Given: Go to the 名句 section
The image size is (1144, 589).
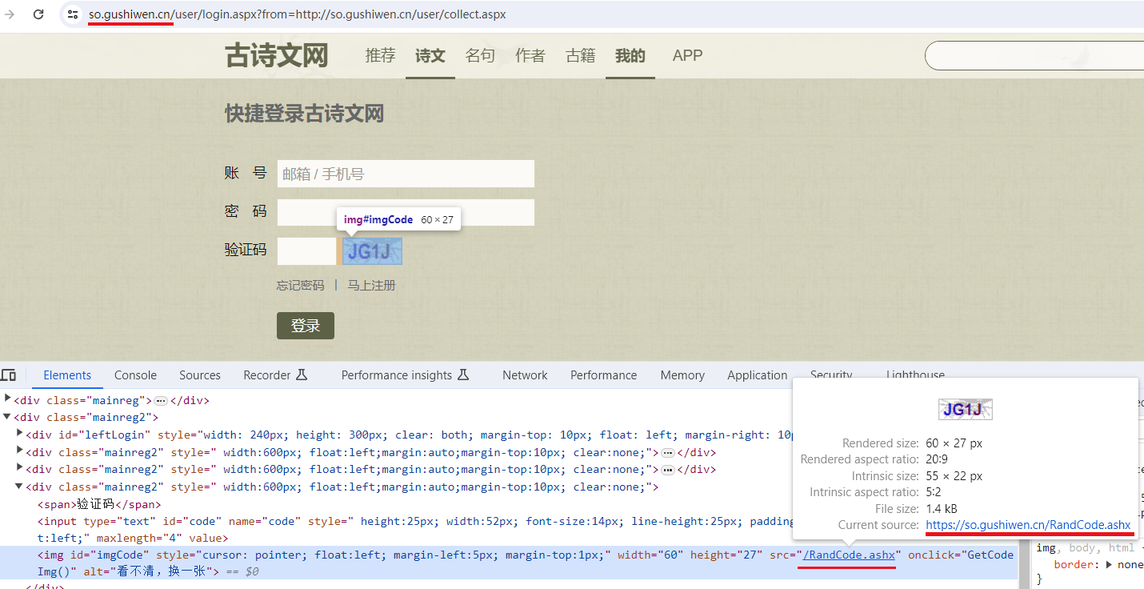Looking at the screenshot, I should point(480,55).
